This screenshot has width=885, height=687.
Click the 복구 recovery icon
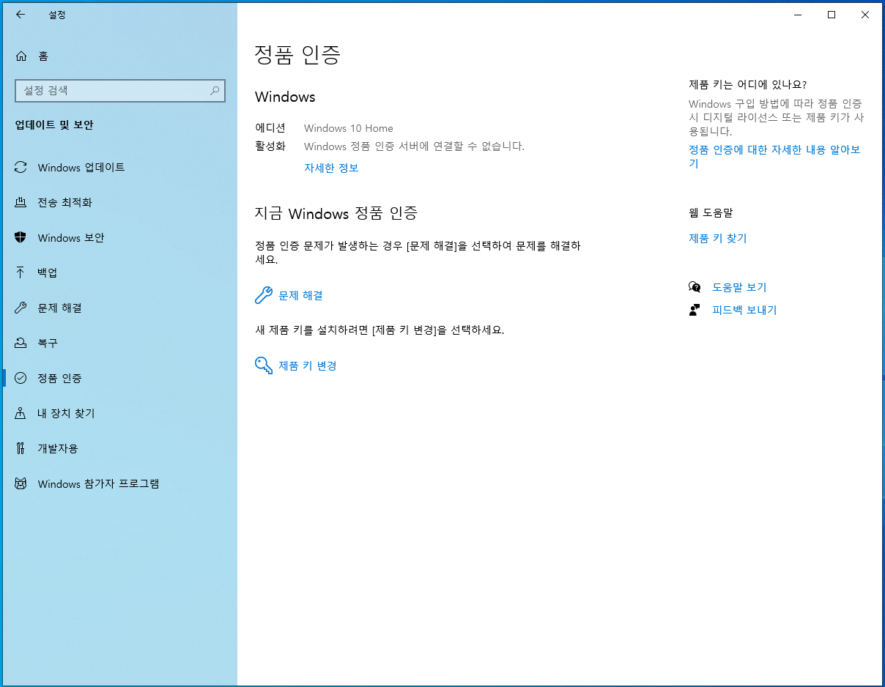21,343
